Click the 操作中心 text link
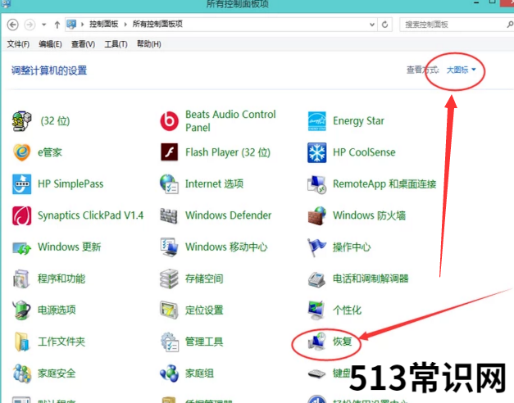Screen dimensions: 514x403 click(x=352, y=247)
